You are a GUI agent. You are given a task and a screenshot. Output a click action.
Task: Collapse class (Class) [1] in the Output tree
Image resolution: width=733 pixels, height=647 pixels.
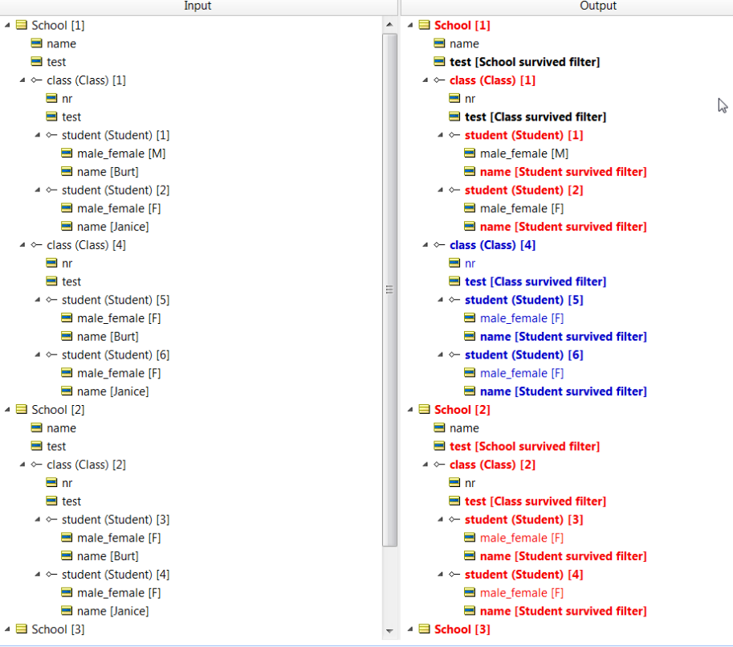[x=425, y=80]
